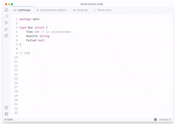Click the main branch indicator
175x124 pixels.
tap(9, 120)
